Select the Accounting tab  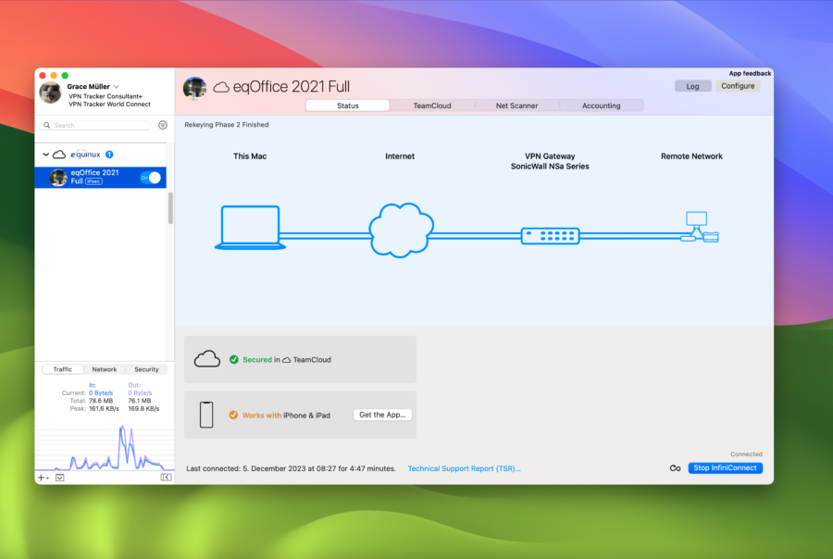click(x=602, y=105)
